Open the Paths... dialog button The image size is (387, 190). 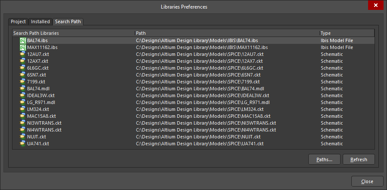[324, 159]
